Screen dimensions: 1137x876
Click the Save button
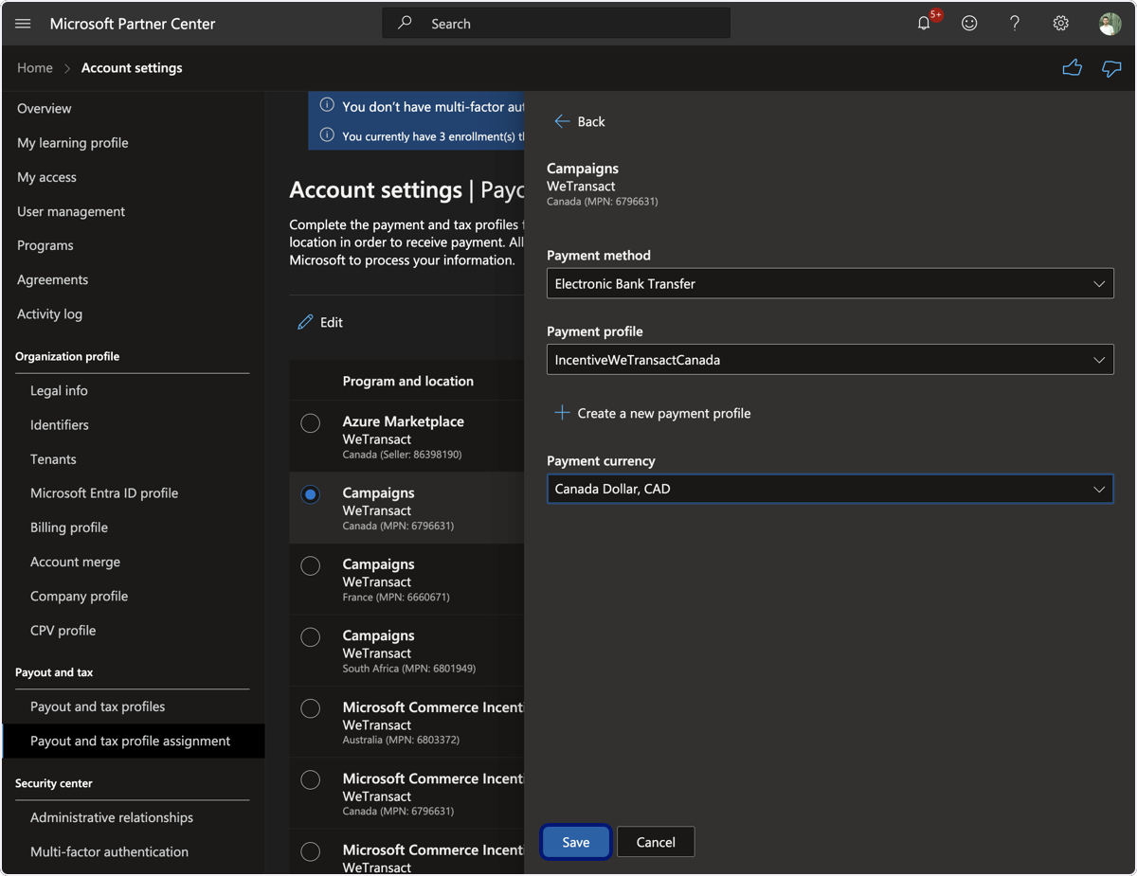[575, 842]
